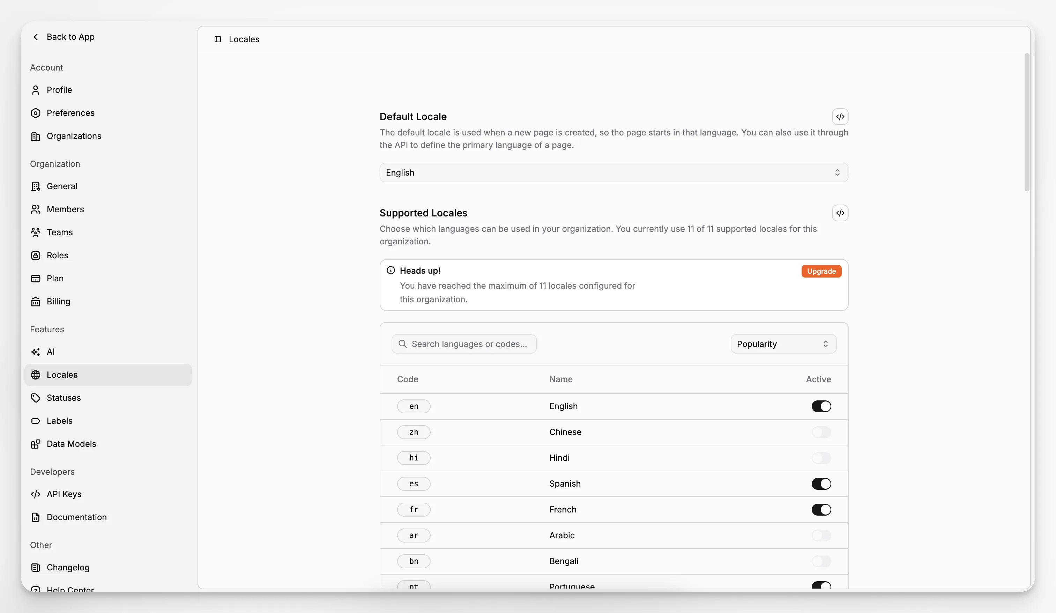Click the magnifier icon in language search
Image resolution: width=1056 pixels, height=613 pixels.
point(403,344)
